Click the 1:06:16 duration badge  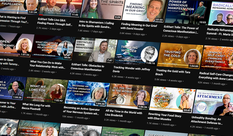pos(150,63)
